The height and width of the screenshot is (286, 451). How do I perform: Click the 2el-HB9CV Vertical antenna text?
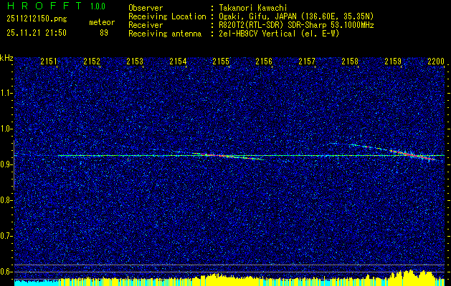tap(279, 34)
